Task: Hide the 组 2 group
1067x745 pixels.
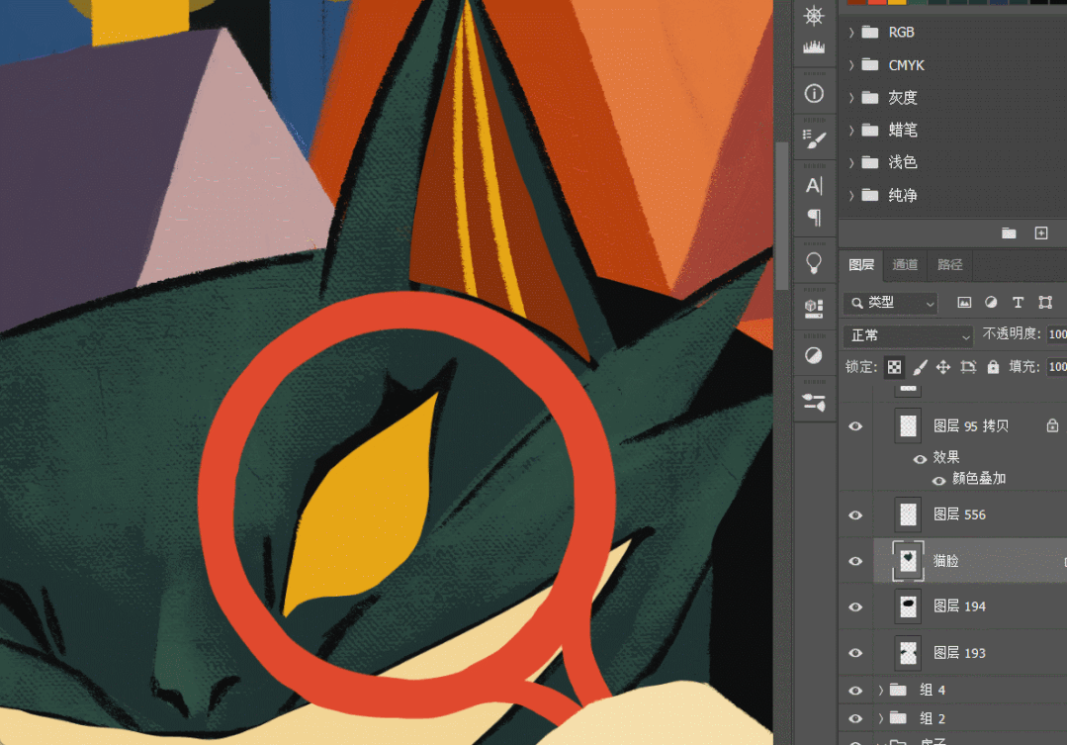Action: click(x=855, y=718)
